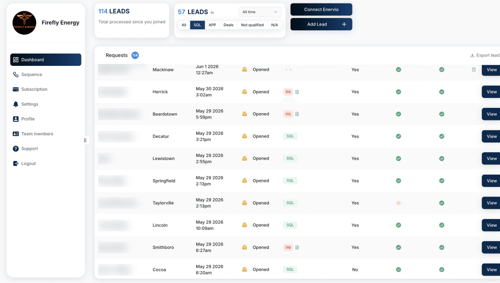Click the sidebar collapse grip handle
This screenshot has width=500, height=283.
[85, 140]
